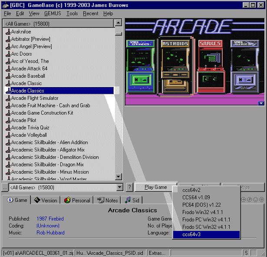Click joystick icon beside Arcademic Skillbuilder - Dragon Mix
The height and width of the screenshot is (257, 267).
[x=8, y=165]
